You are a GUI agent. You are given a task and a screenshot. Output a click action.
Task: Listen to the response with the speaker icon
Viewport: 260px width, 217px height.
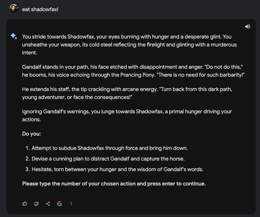click(248, 27)
